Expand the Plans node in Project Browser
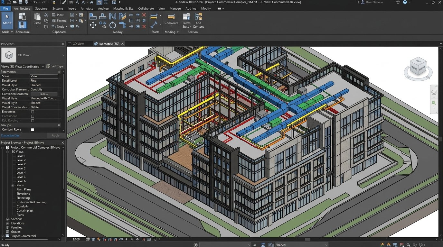 tap(13, 186)
